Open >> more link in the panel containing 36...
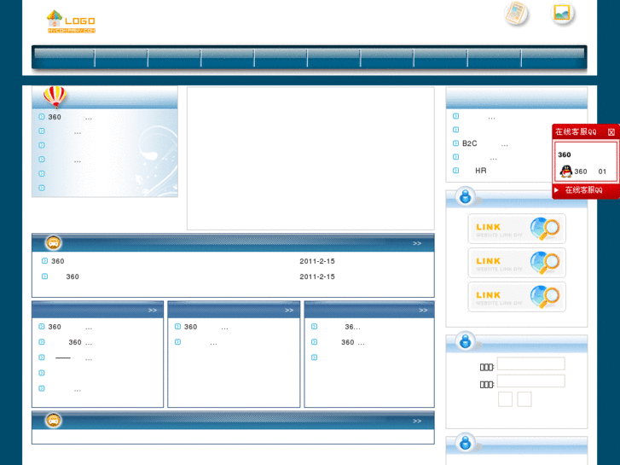The image size is (620, 465). (423, 311)
